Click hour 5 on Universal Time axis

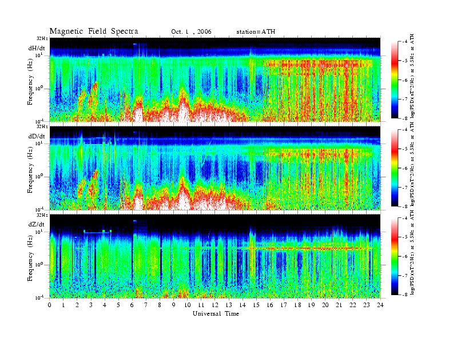(x=118, y=305)
